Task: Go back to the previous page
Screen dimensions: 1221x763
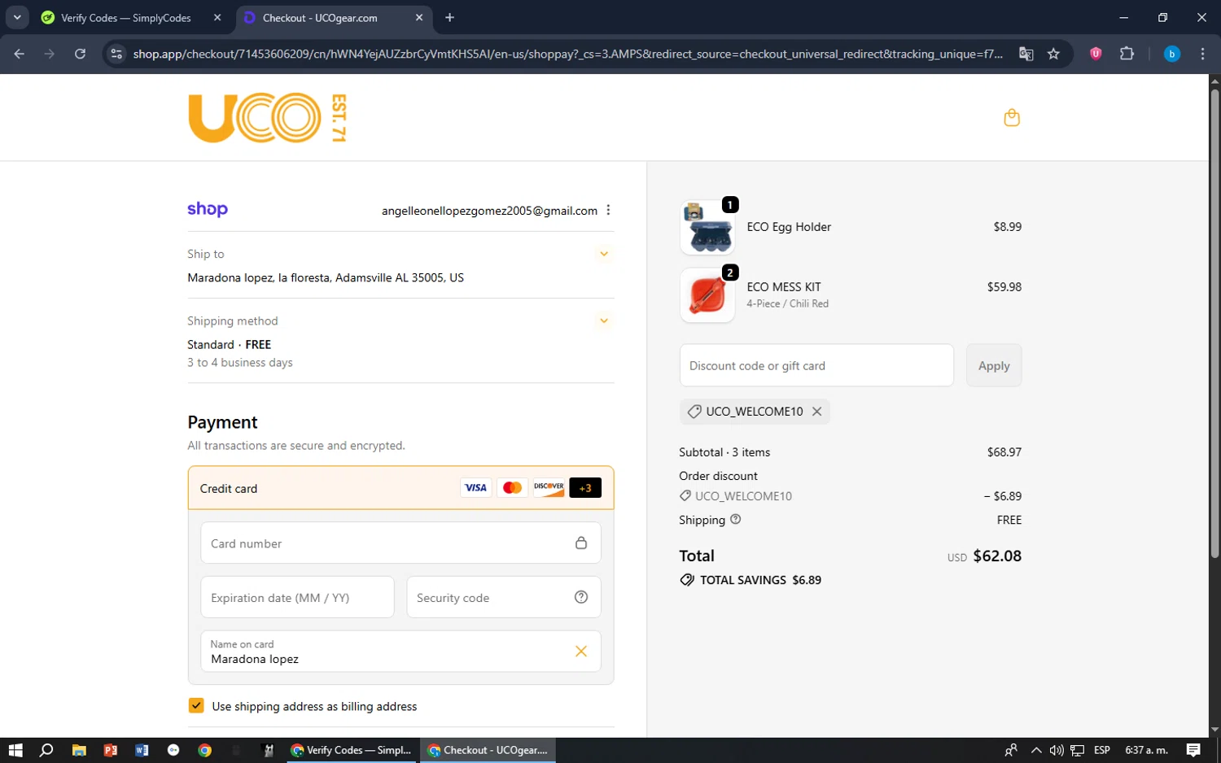Action: pyautogui.click(x=20, y=54)
